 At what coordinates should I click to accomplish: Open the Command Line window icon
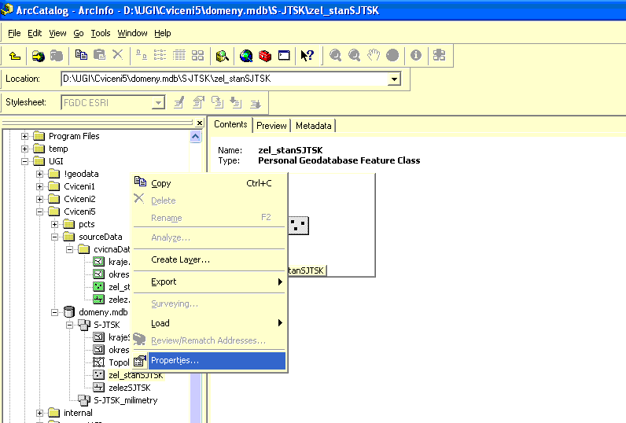[x=284, y=55]
